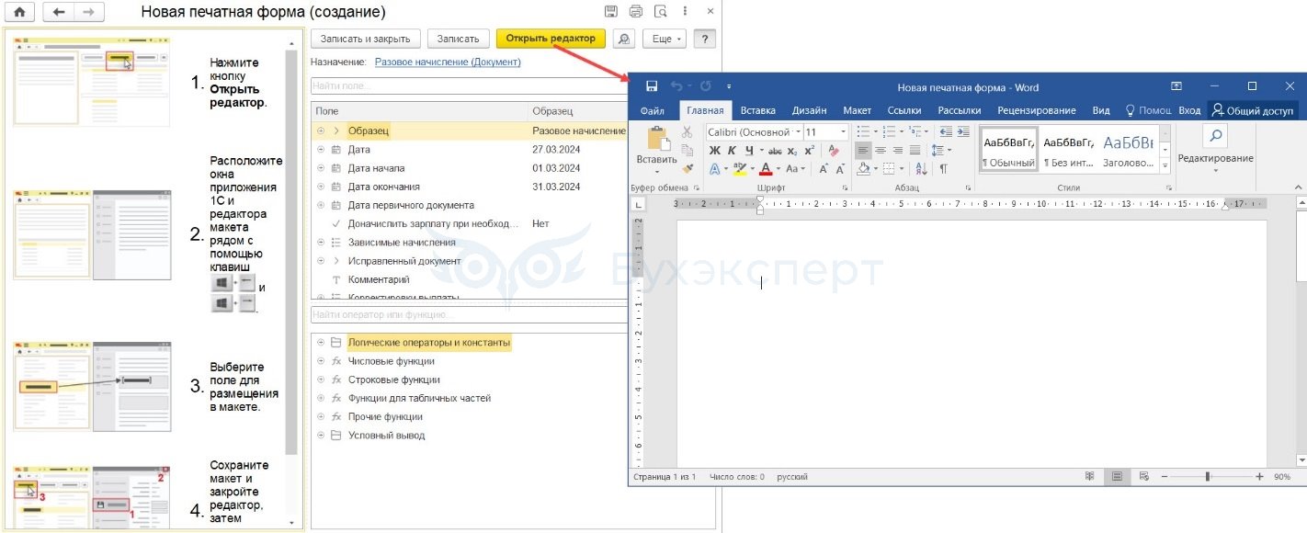Apply strikethrough abc formatting
The width and height of the screenshot is (1307, 533).
pyautogui.click(x=775, y=151)
